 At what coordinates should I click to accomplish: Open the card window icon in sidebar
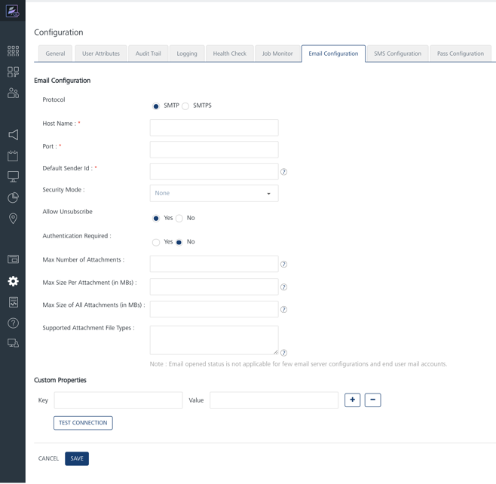(13, 259)
